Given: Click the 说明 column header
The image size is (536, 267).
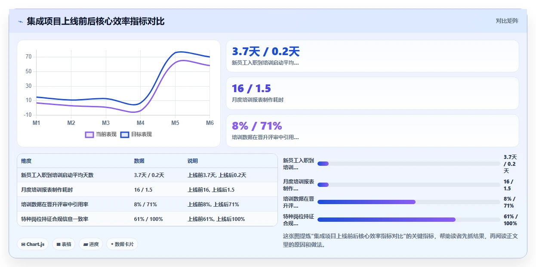Looking at the screenshot, I should pos(193,161).
